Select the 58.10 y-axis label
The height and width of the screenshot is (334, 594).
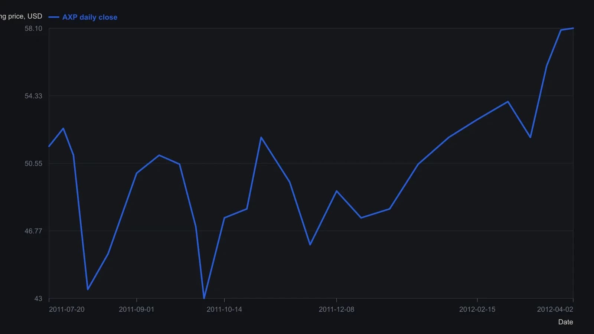[33, 29]
